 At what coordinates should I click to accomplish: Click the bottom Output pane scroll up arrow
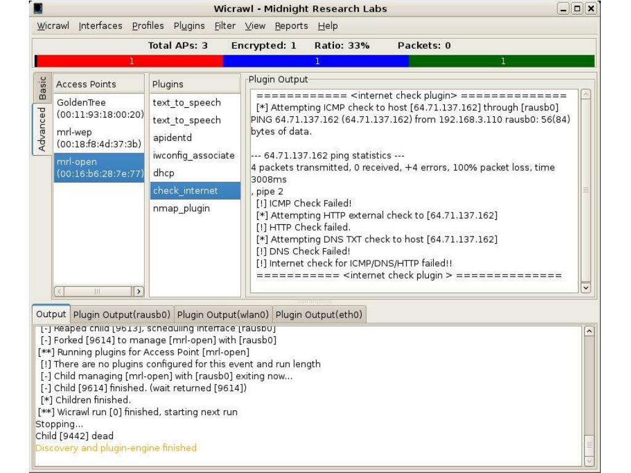(589, 331)
